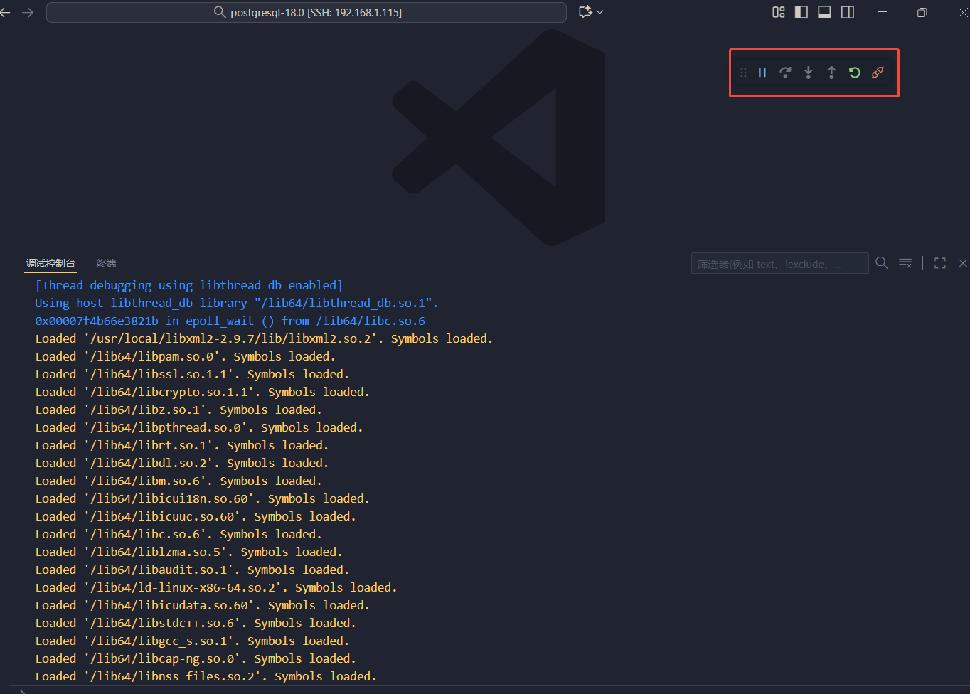970x694 pixels.
Task: Open the Customize Layout icon
Action: 779,12
